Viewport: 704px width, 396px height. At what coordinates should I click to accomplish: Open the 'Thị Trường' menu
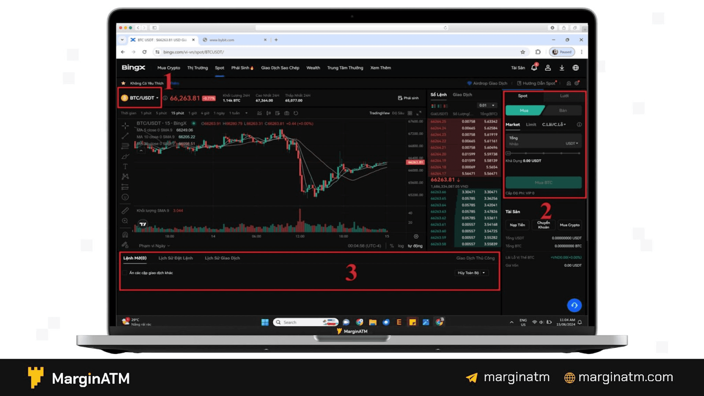tap(197, 68)
